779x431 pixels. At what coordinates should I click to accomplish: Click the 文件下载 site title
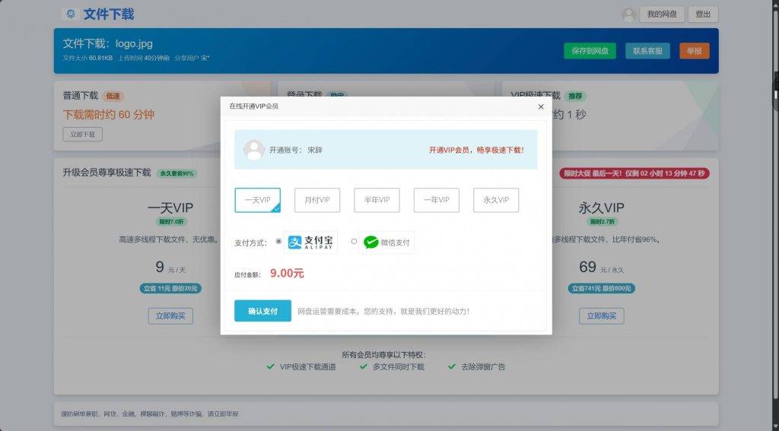click(x=108, y=14)
